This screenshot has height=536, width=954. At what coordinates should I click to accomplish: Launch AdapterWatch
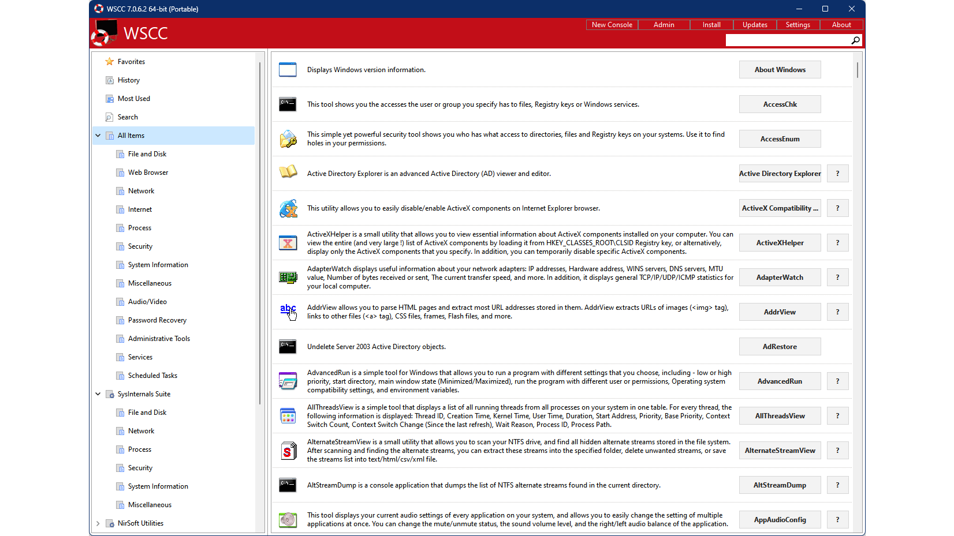[780, 278]
